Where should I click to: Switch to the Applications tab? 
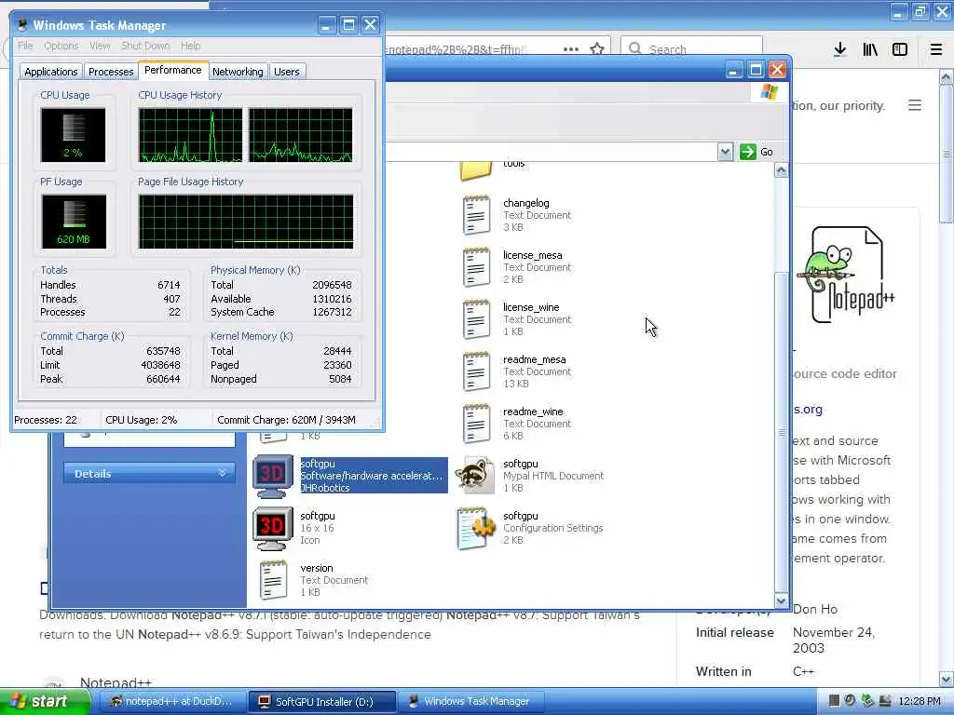(x=51, y=72)
